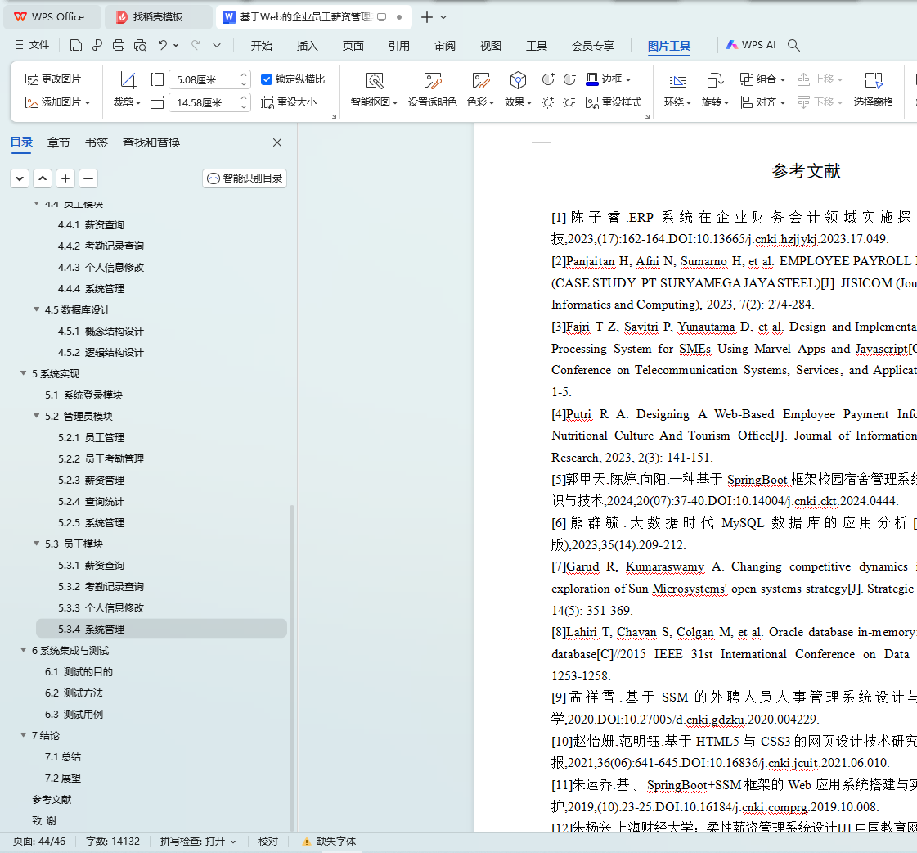Select the set transparent color (设置透明色) tool
The image size is (917, 853).
pyautogui.click(x=432, y=80)
